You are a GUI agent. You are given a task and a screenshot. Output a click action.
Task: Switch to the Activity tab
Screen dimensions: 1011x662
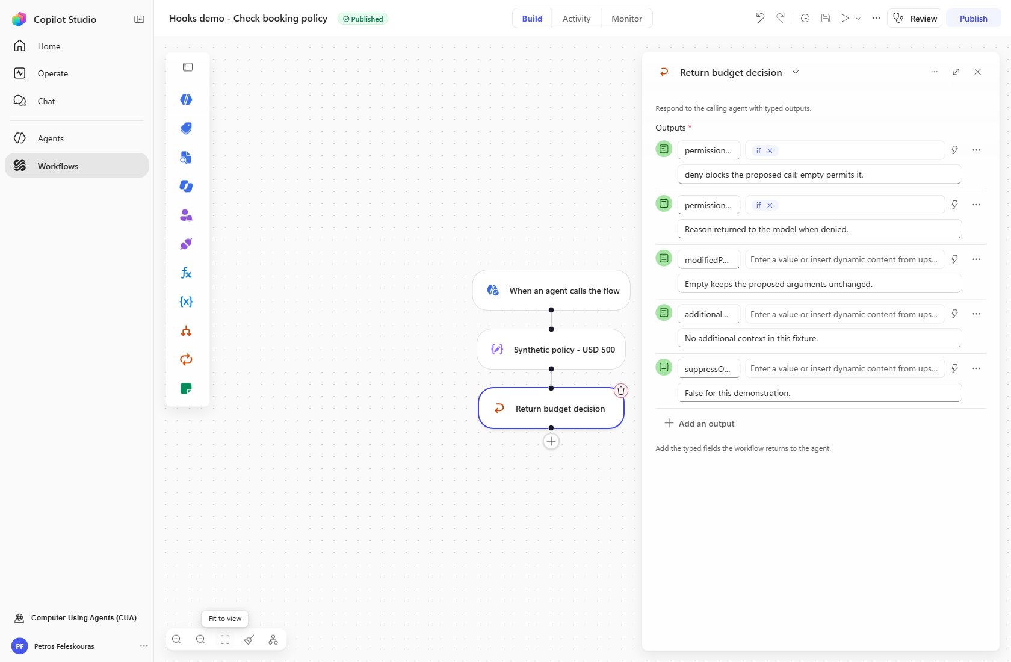tap(577, 19)
